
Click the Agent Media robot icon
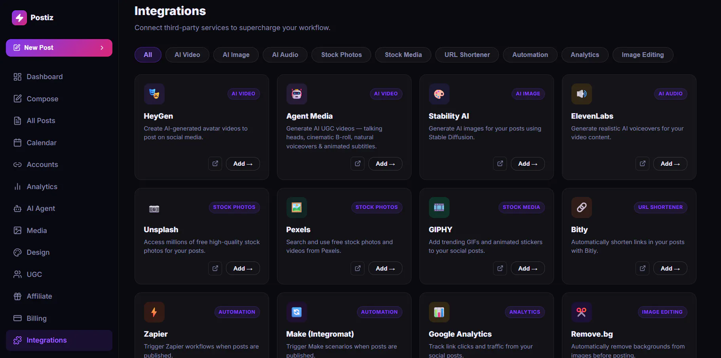tap(297, 94)
